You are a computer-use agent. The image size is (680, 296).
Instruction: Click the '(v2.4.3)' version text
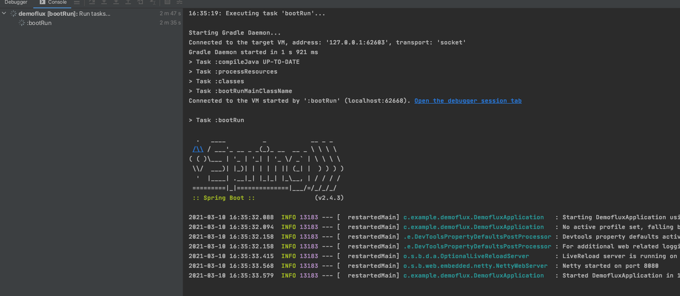329,198
